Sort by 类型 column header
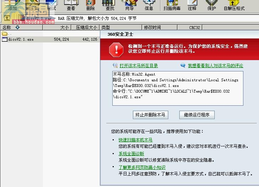Viewport: 259px width, 187px height. pyautogui.click(x=121, y=27)
